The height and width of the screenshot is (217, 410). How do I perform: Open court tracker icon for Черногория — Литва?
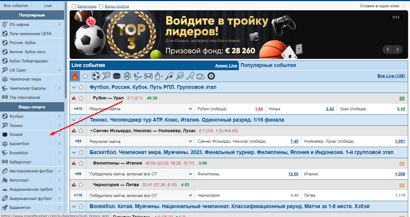(x=402, y=185)
